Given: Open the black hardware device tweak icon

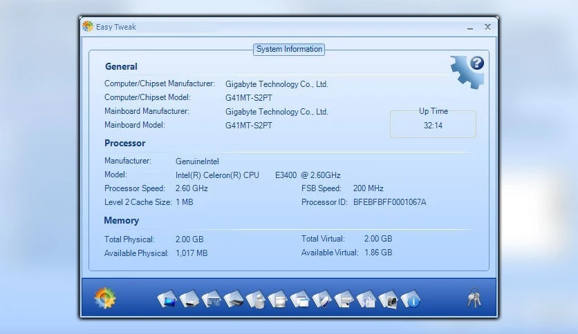Looking at the screenshot, I should click(x=234, y=299).
